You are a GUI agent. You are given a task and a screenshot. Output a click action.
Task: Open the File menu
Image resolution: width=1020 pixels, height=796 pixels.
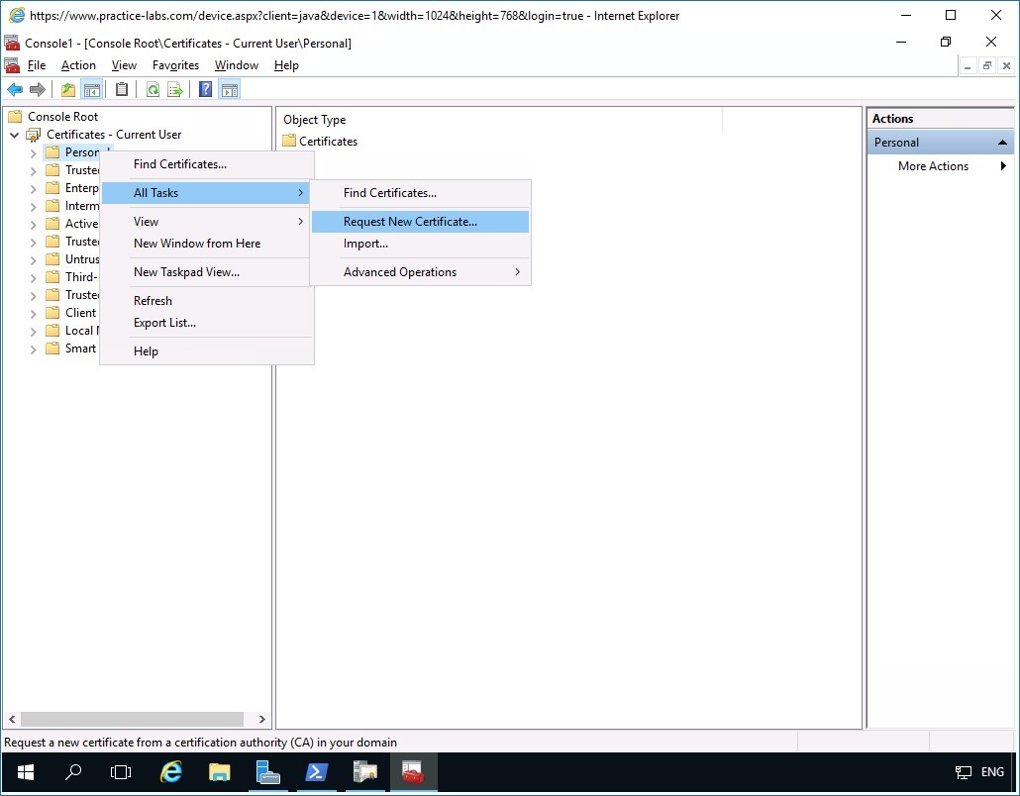point(37,65)
